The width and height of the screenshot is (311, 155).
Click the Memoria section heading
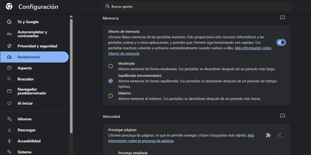(x=111, y=18)
